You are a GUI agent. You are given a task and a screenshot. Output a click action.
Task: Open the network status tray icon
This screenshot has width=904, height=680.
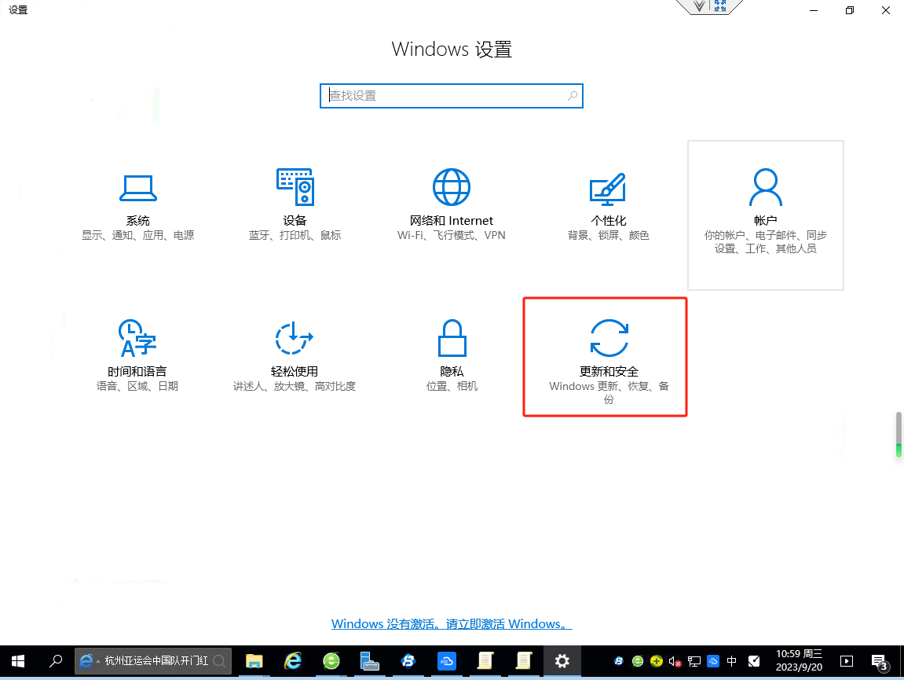[694, 662]
